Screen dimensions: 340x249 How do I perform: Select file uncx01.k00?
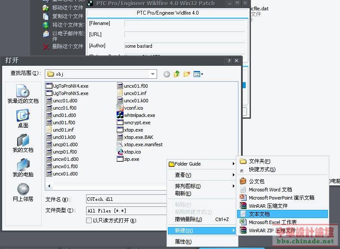point(133,101)
